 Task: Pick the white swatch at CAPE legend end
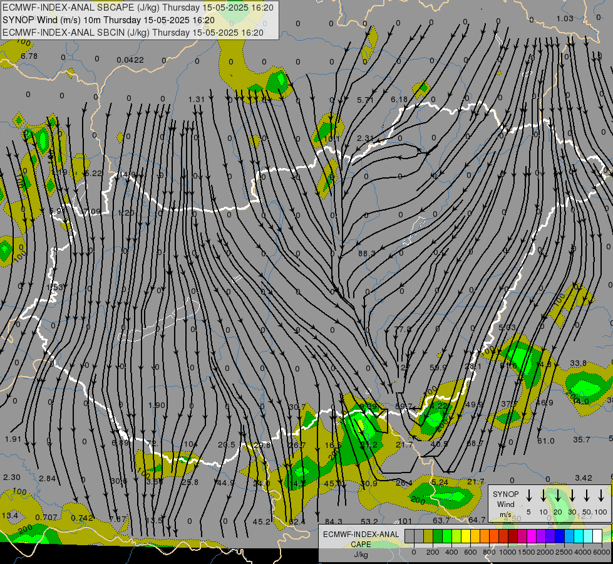tap(597, 536)
